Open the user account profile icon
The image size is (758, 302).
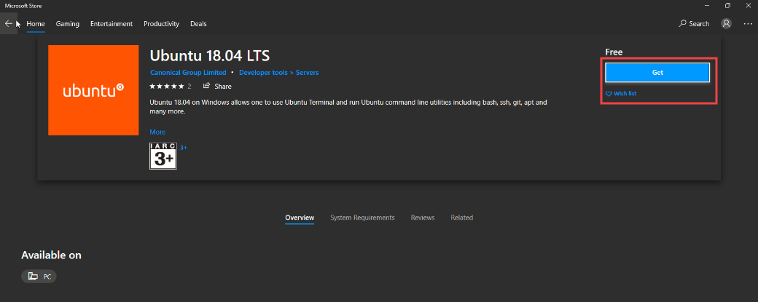726,23
